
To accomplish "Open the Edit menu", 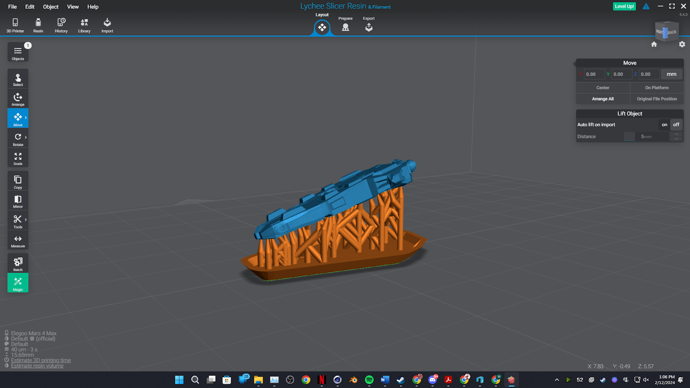I will point(30,6).
